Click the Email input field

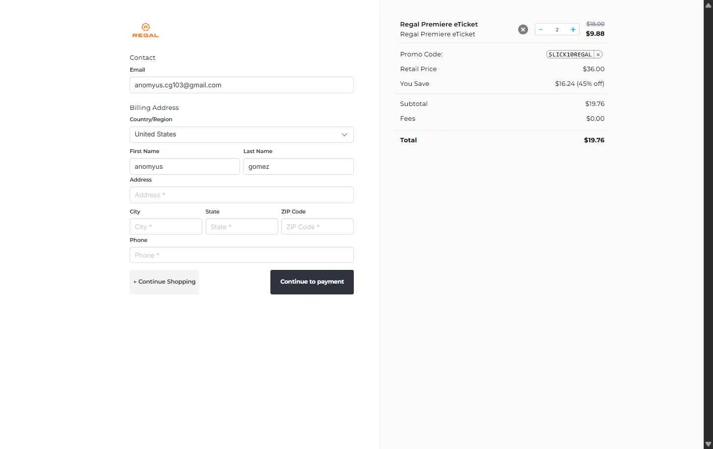point(241,85)
